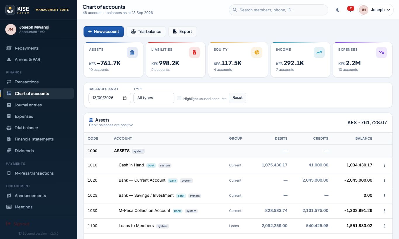399x239 pixels.
Task: Open Repayments in sidebar
Action: [38, 48]
